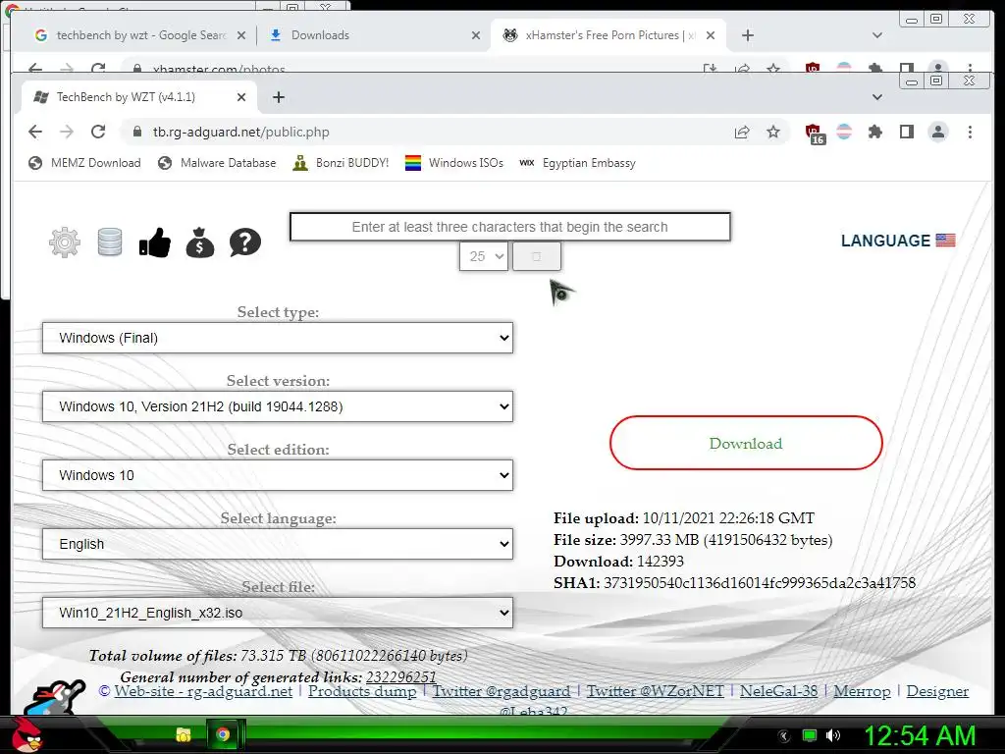Share the TechBench page via share icon

coord(742,132)
